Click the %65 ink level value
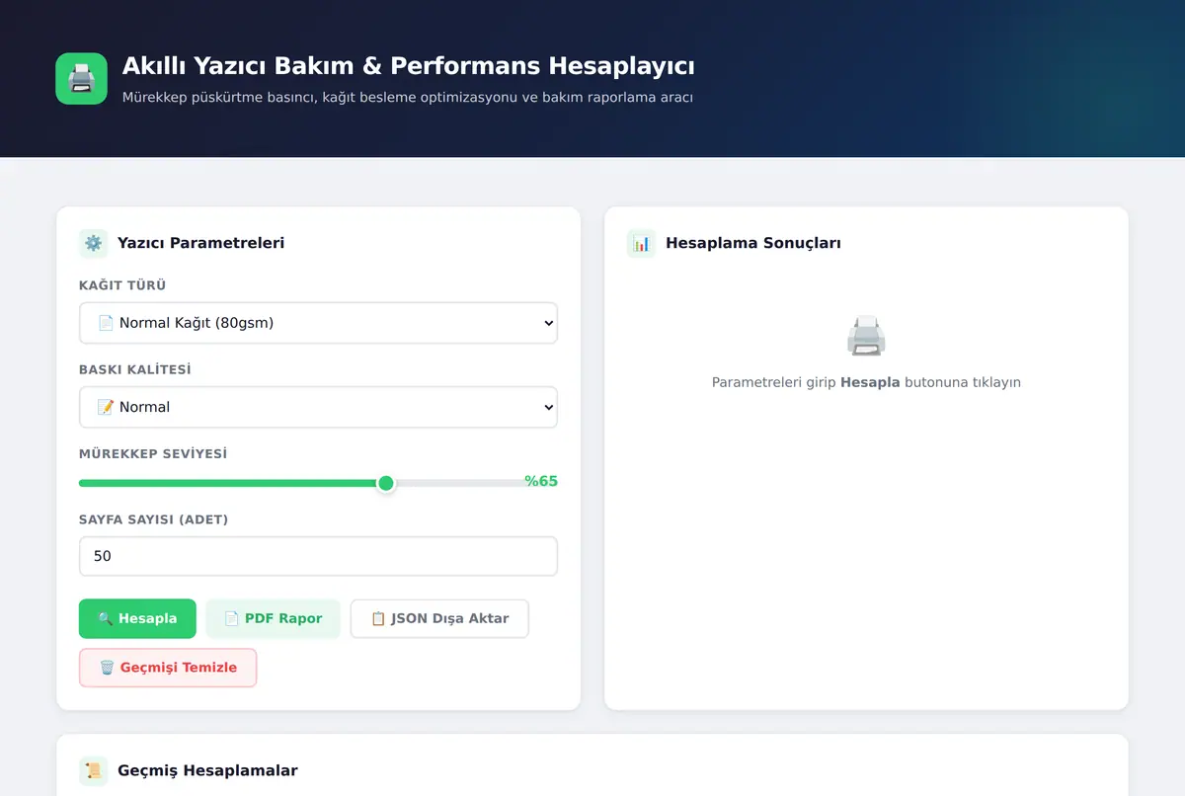 pos(541,481)
